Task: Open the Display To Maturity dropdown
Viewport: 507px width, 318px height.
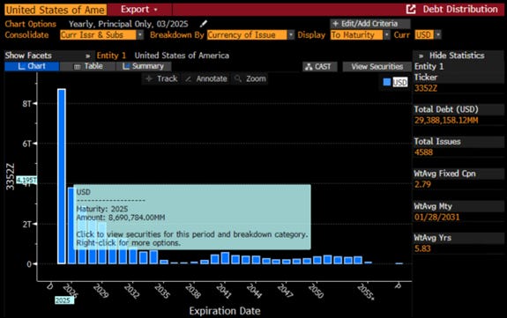Action: coord(387,35)
